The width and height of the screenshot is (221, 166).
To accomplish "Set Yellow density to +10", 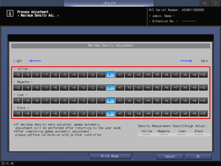I will [x=203, y=74].
